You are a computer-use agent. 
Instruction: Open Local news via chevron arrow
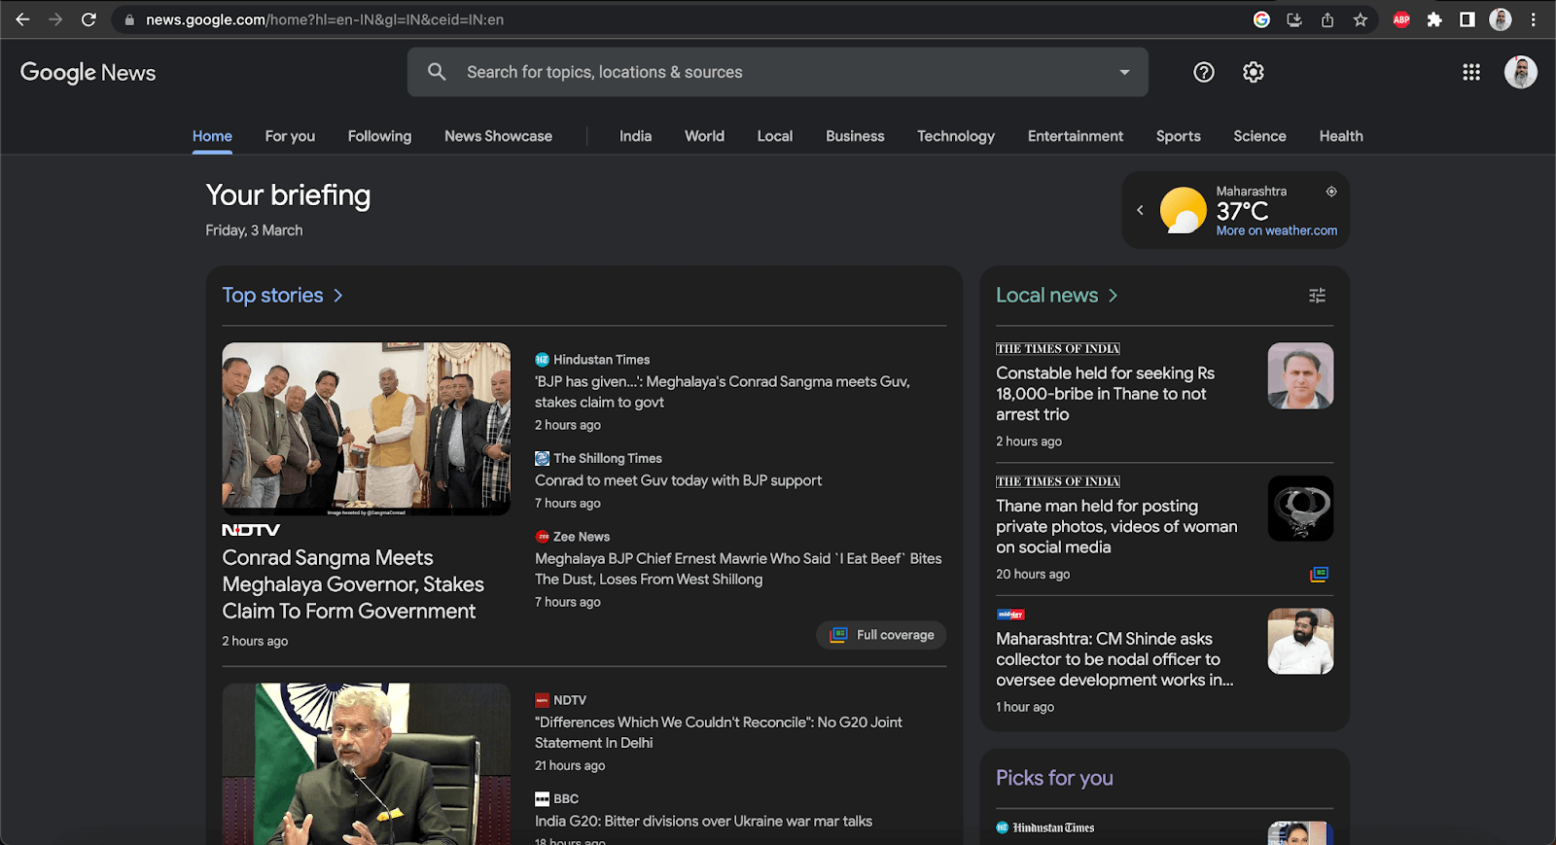(x=1114, y=296)
